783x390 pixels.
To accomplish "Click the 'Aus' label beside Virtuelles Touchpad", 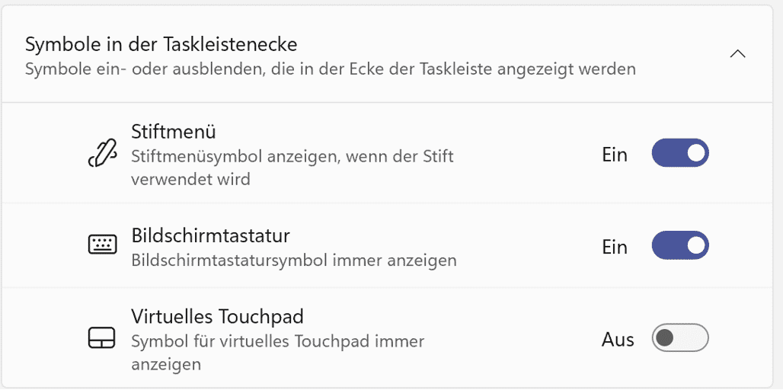I will point(618,340).
